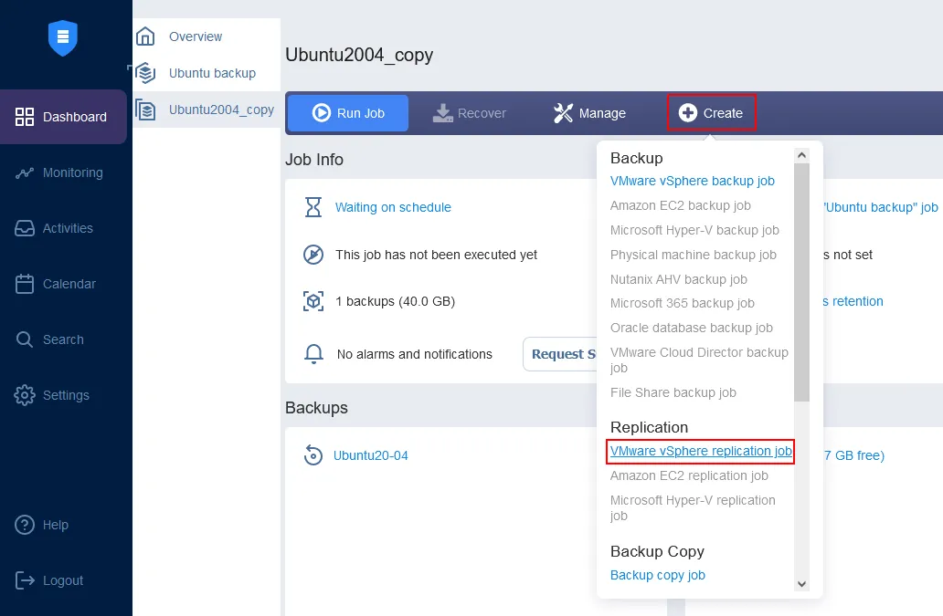Choose VMware vSphere backup job
Screen dimensions: 943x616
[692, 181]
